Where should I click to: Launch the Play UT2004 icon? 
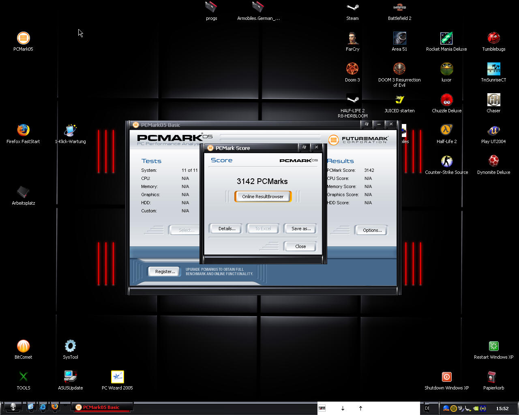[x=493, y=130]
